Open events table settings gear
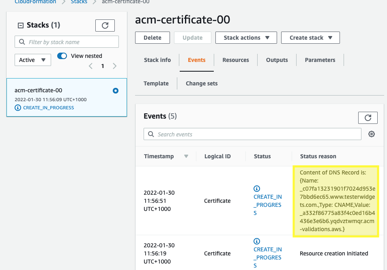387x270 pixels. (371, 134)
